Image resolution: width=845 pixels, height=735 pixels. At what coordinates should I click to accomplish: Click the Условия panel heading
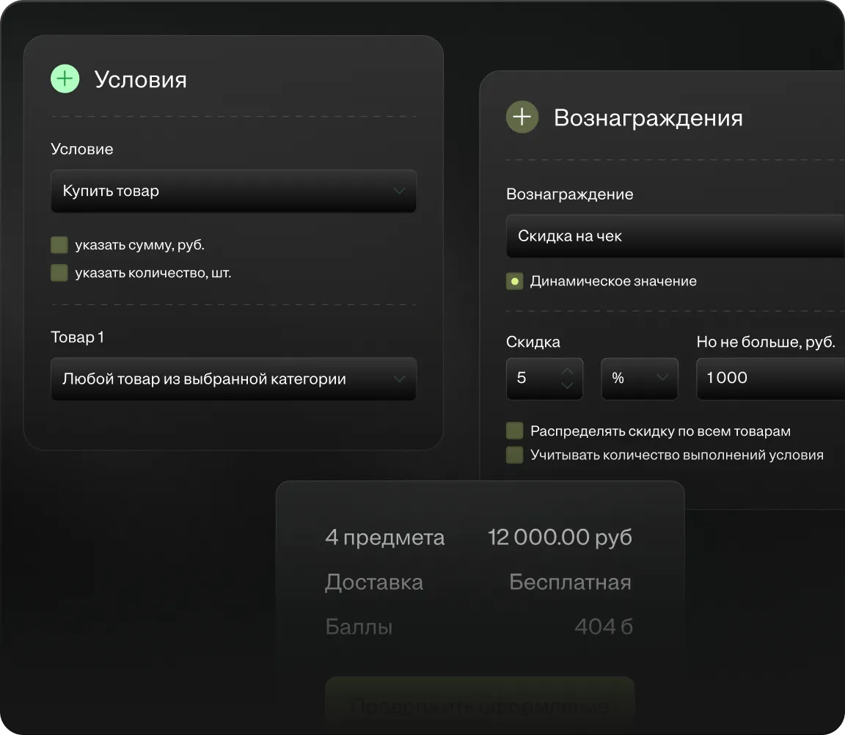[141, 79]
